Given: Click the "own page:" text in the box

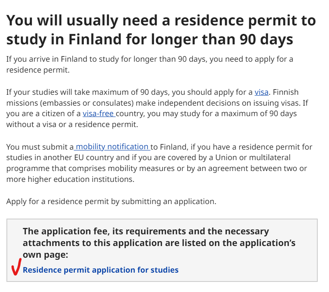Looking at the screenshot, I should tap(46, 255).
